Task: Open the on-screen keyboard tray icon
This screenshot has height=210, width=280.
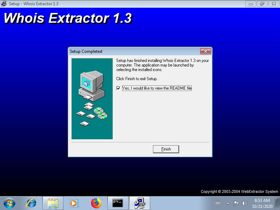Action: tap(218, 203)
